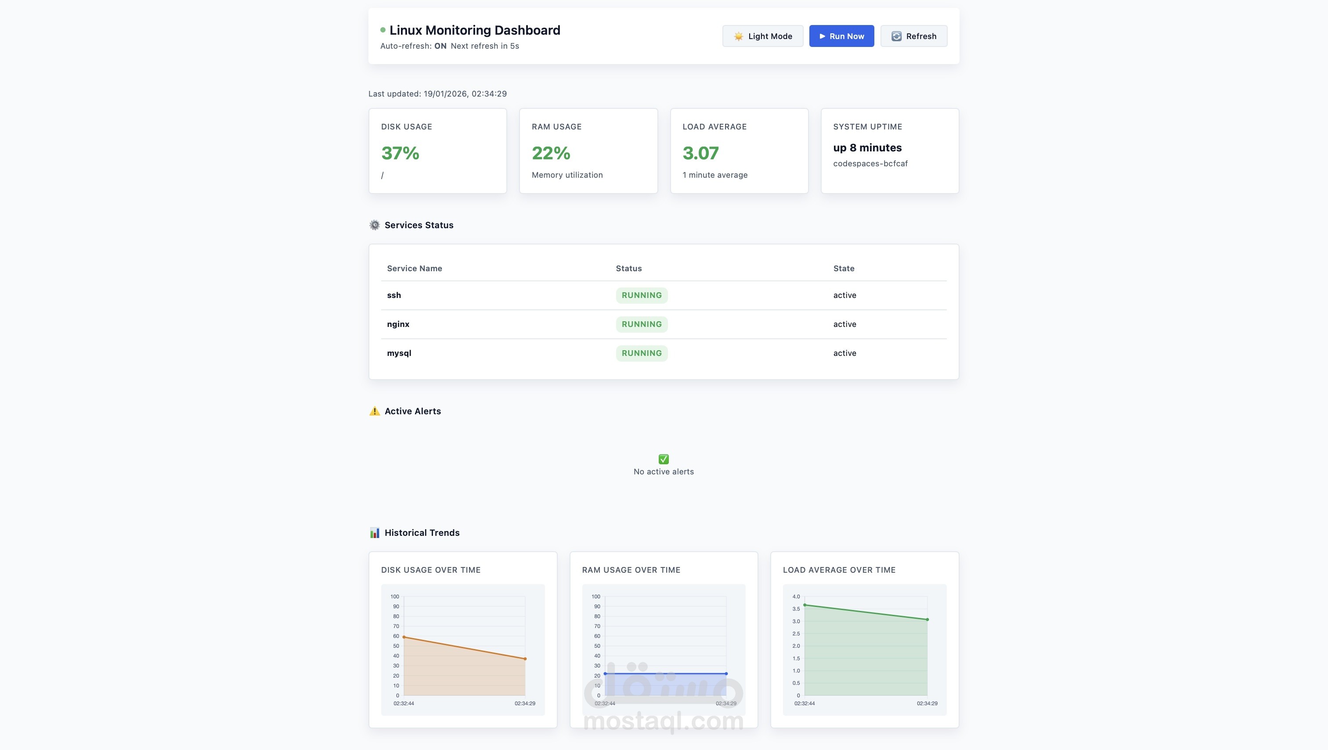Click the green status dot beside title
This screenshot has width=1328, height=750.
[383, 30]
